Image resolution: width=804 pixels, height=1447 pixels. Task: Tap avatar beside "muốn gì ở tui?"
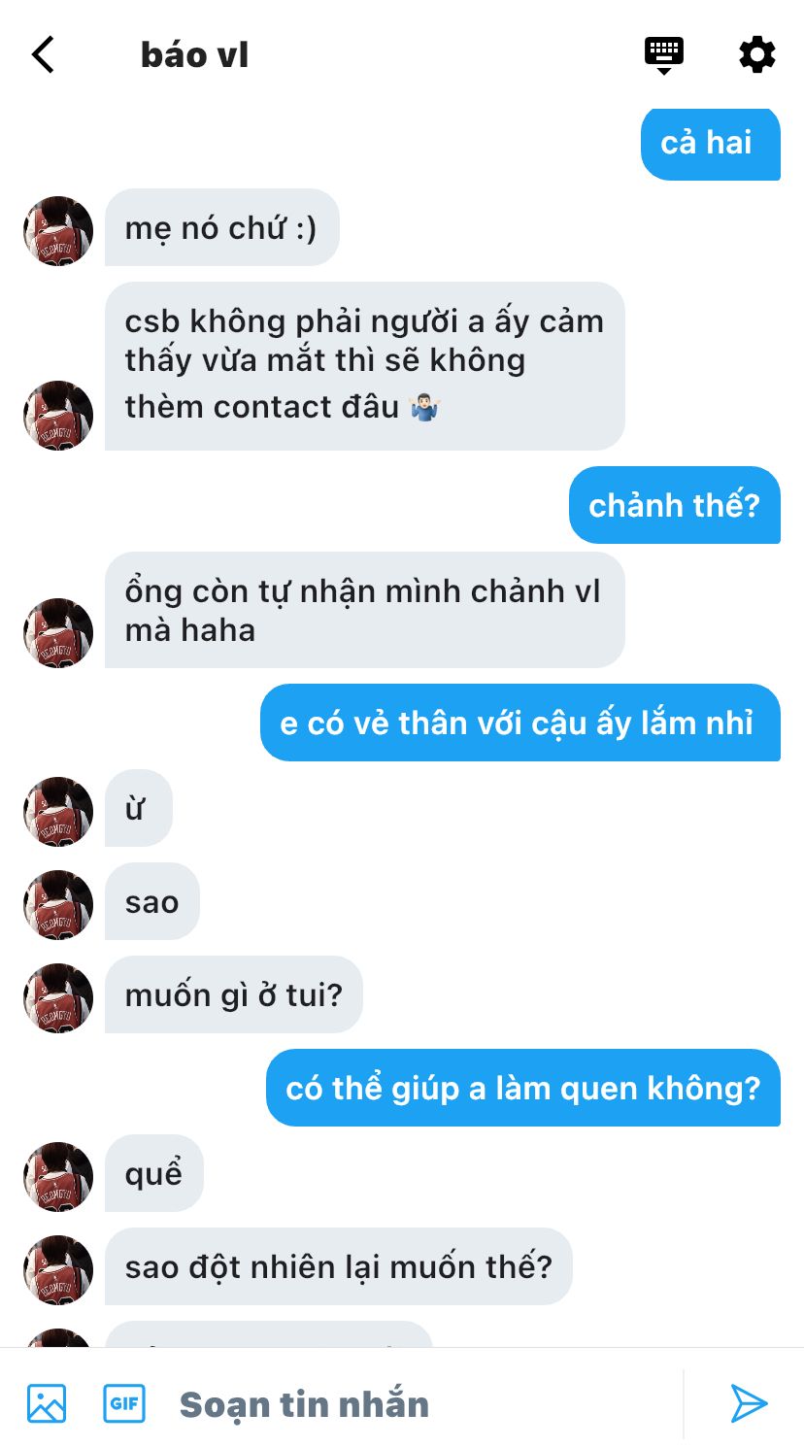click(x=58, y=998)
